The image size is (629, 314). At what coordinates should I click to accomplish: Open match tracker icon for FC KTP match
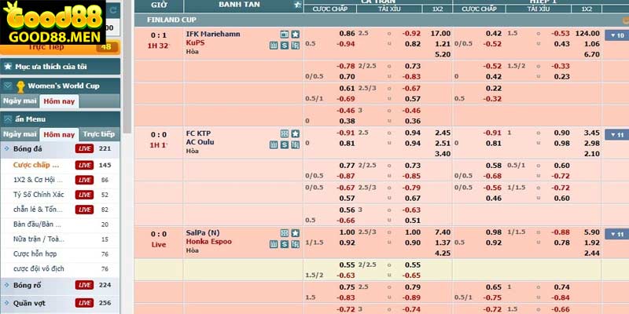click(x=285, y=133)
